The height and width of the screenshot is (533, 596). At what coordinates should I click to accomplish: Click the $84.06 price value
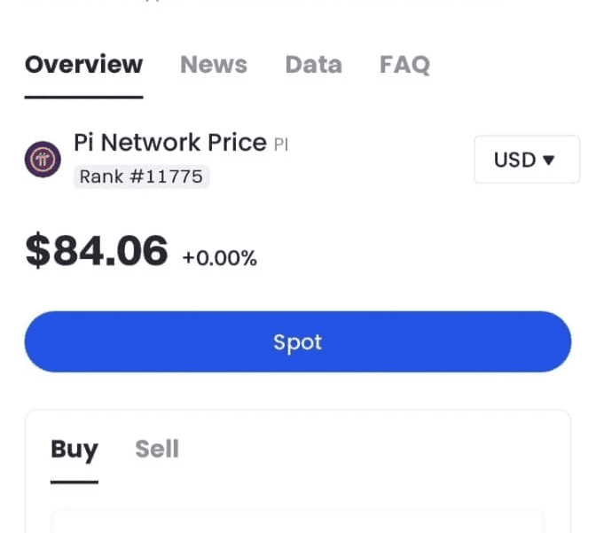pos(96,250)
